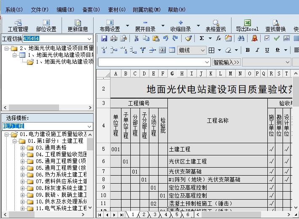Click the 工程管理 toolbar icon

coord(18,25)
